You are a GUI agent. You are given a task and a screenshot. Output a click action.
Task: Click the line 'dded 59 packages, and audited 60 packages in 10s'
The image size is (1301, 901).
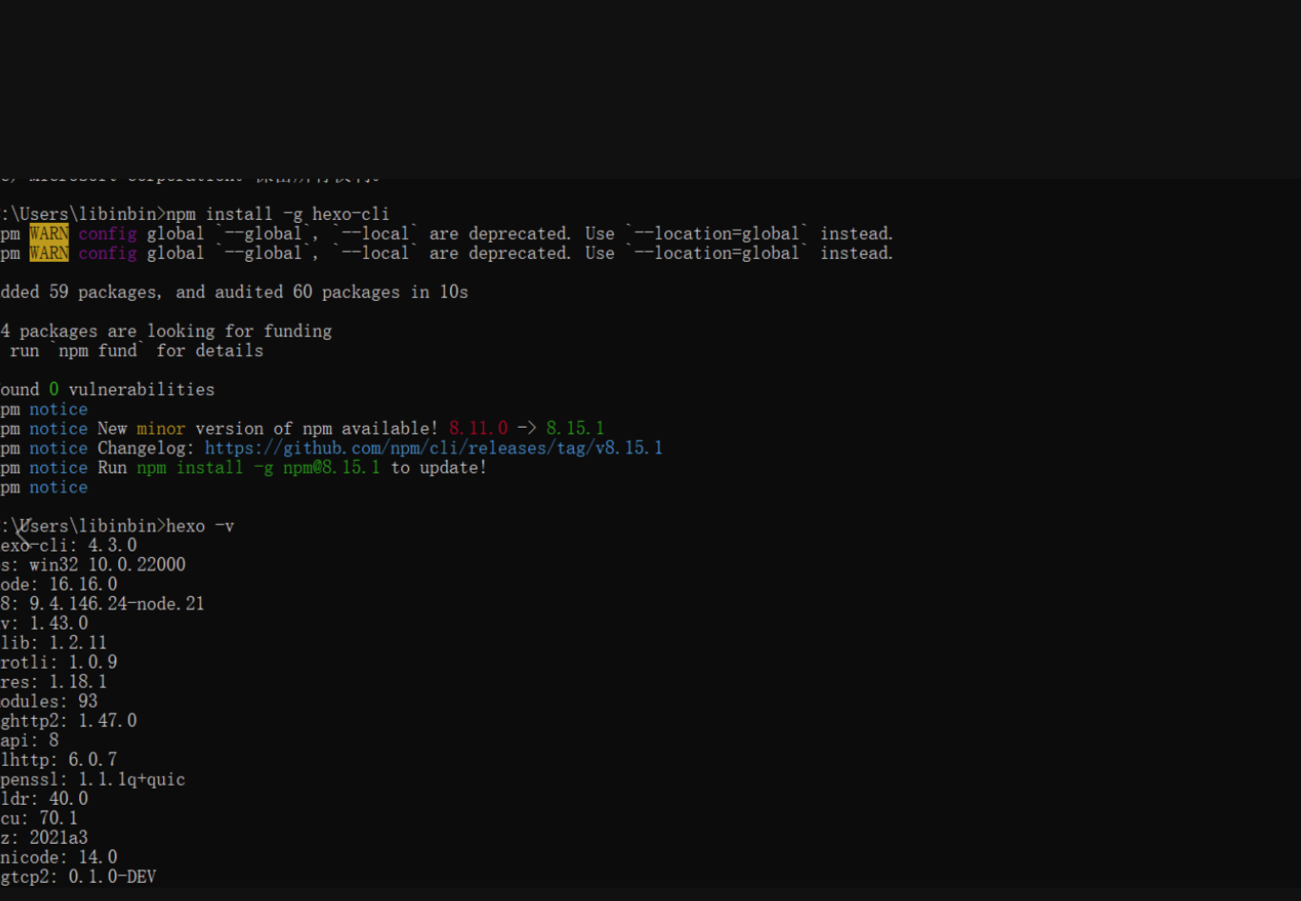click(234, 291)
